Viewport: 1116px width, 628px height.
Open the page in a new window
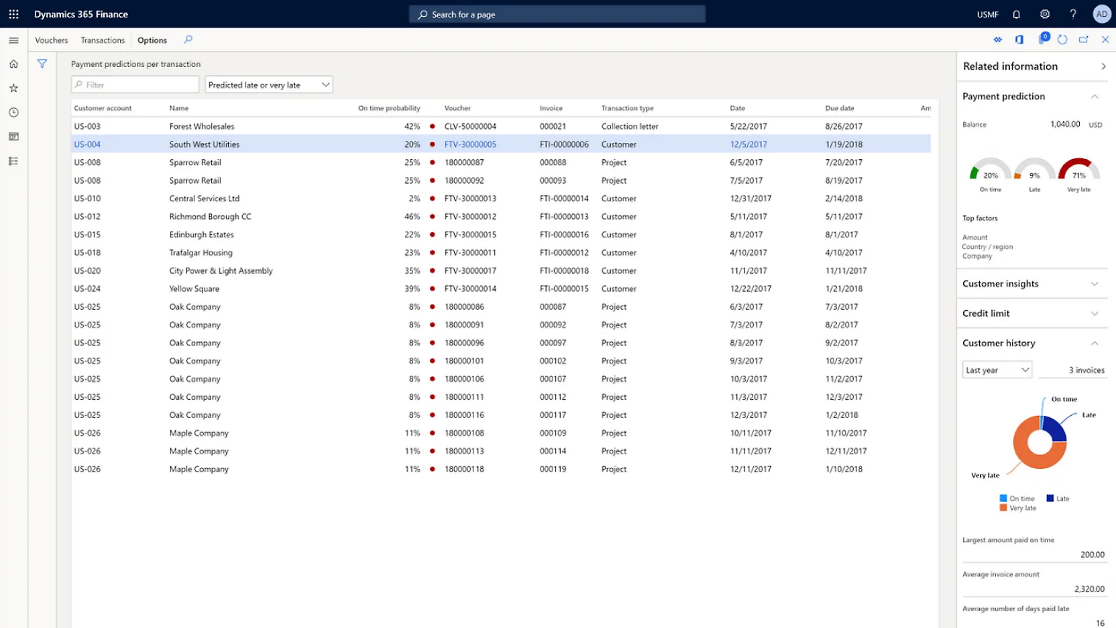tap(1083, 40)
